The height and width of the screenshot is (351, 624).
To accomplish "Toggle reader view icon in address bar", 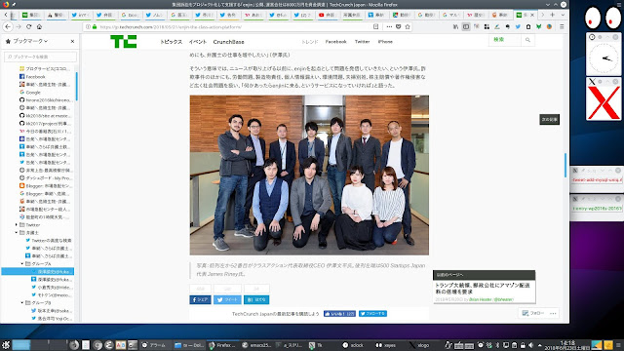I will [375, 26].
